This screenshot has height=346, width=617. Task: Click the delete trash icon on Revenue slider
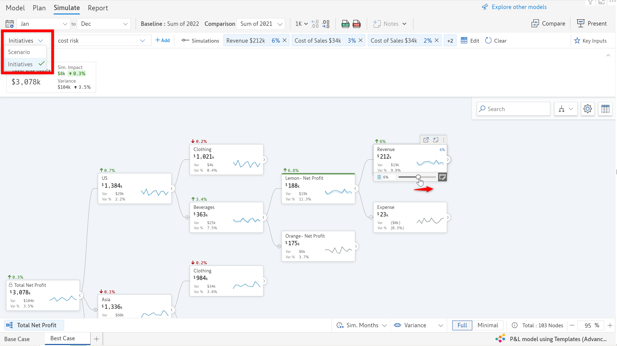click(x=379, y=177)
